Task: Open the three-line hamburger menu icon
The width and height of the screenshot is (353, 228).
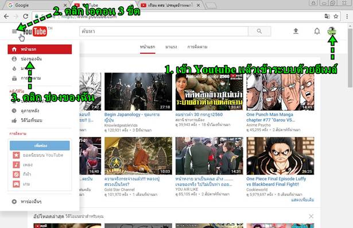Action: (14, 32)
